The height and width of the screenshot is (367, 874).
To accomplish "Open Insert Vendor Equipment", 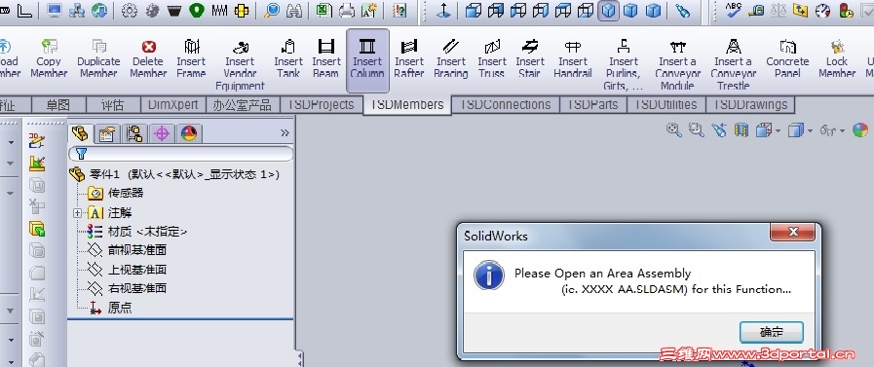I will 241,64.
